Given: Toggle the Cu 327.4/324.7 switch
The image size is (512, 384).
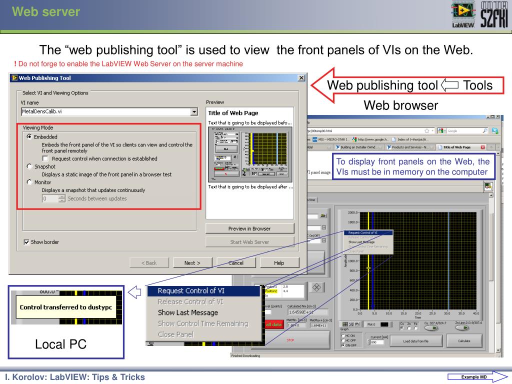Looking at the screenshot, I should point(431,328).
